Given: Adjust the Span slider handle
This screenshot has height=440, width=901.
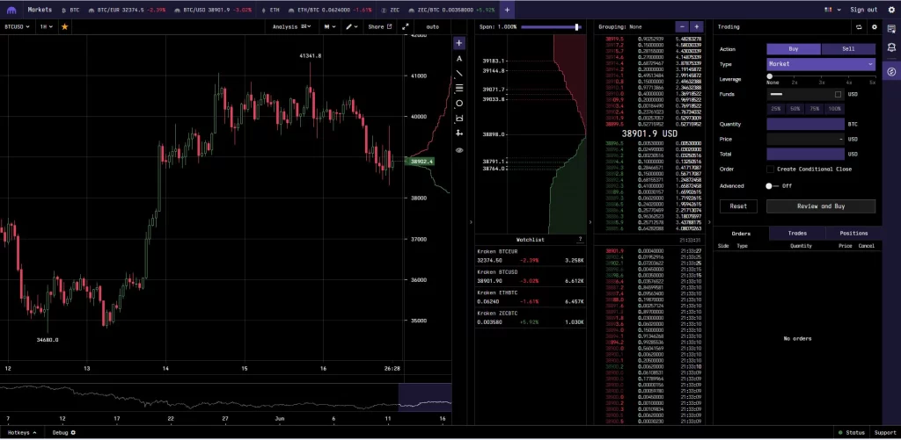Looking at the screenshot, I should pyautogui.click(x=577, y=27).
